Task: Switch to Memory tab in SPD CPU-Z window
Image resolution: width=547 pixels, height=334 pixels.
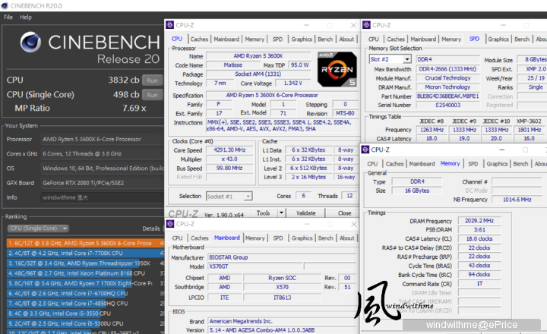Action: point(451,39)
